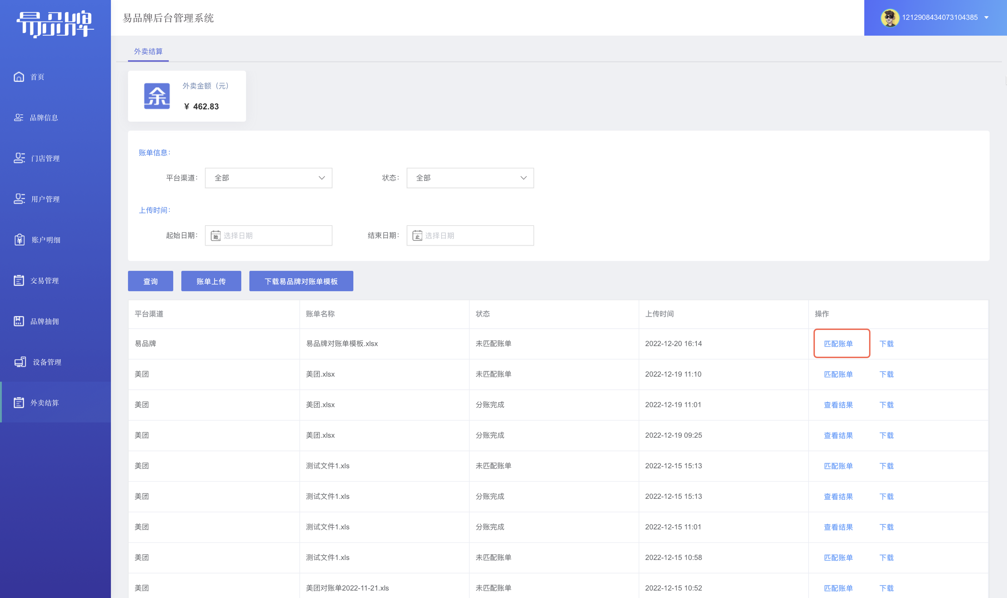This screenshot has height=598, width=1007.
Task: Expand the 平台渠道 dropdown
Action: click(268, 178)
